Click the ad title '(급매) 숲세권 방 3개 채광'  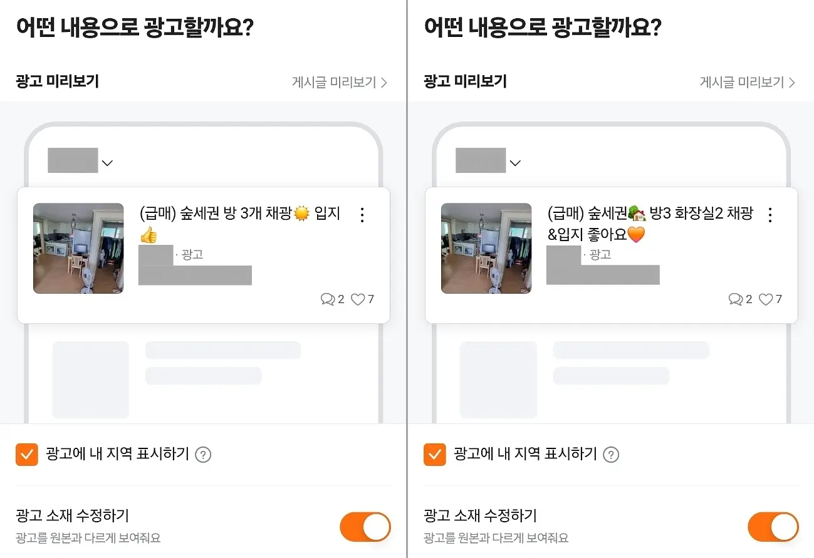(x=216, y=214)
